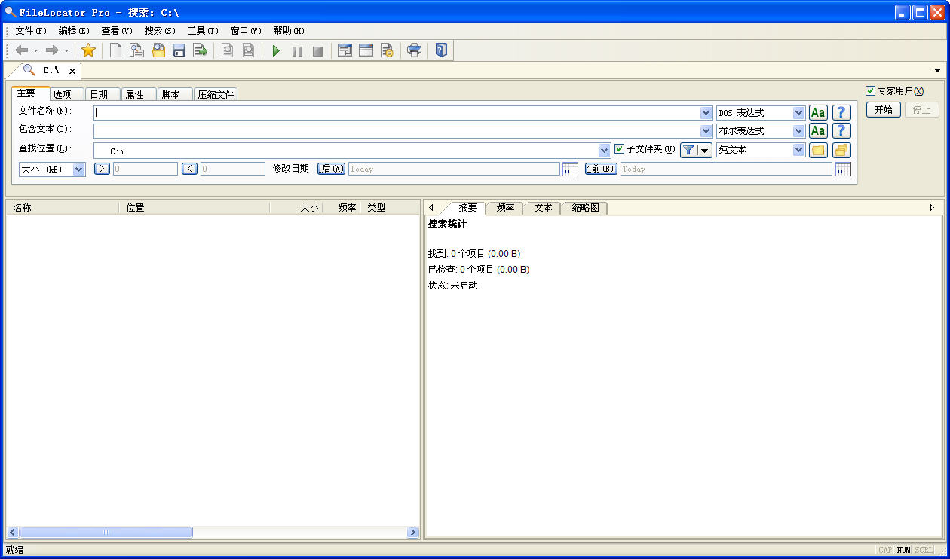Open the 帮助 menu
Viewport: 950px width, 559px height.
(x=288, y=31)
